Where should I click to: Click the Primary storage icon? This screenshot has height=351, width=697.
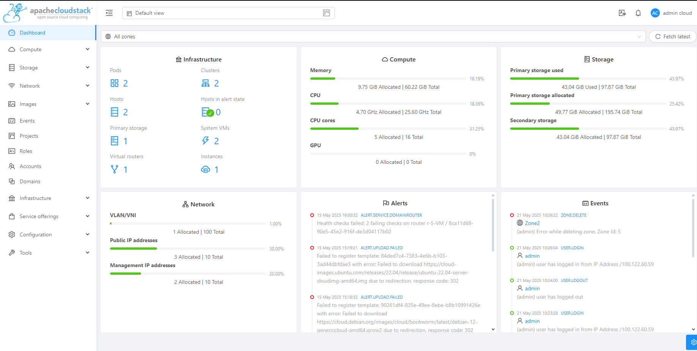115,141
